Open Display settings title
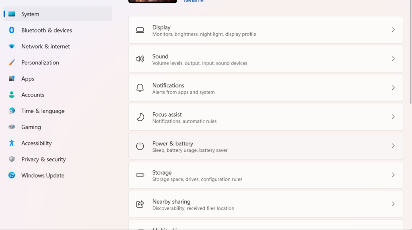 coord(161,28)
